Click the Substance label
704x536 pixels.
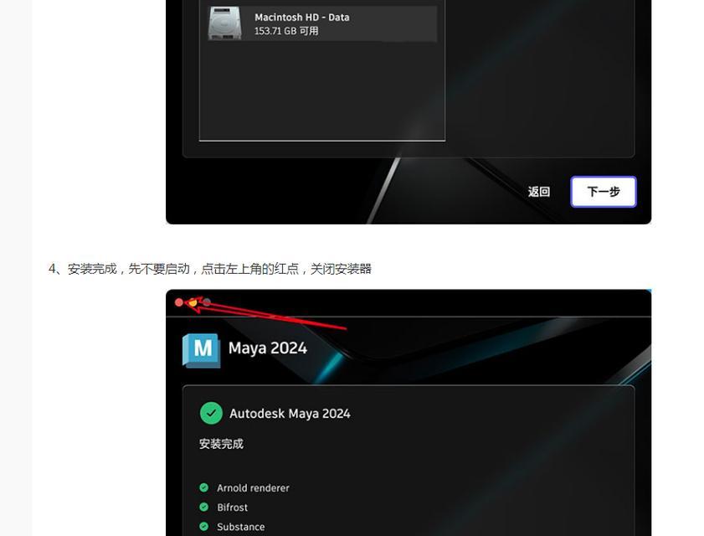240,527
